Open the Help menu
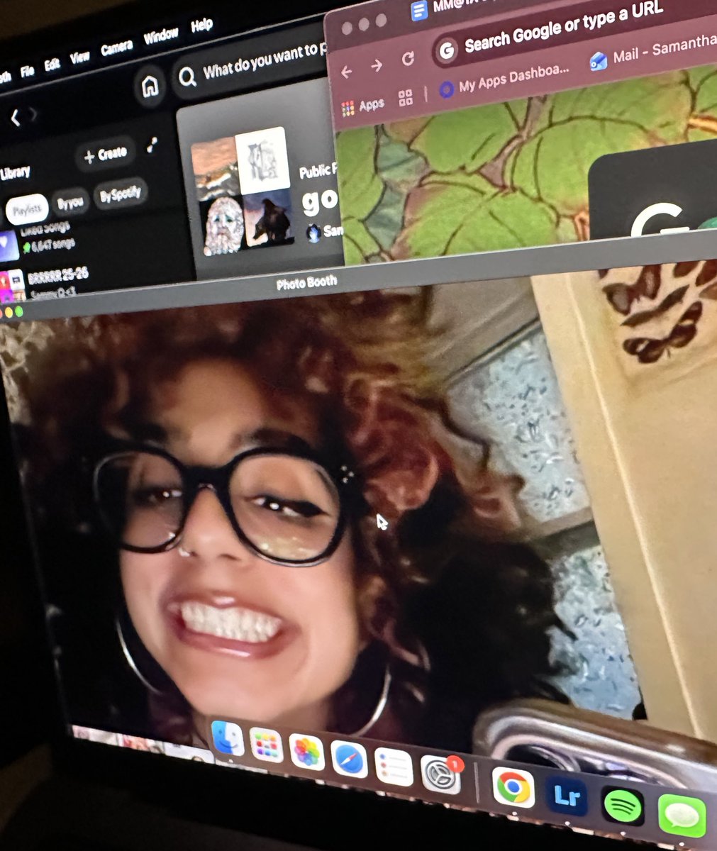Screen dimensions: 717x851 point(201,26)
